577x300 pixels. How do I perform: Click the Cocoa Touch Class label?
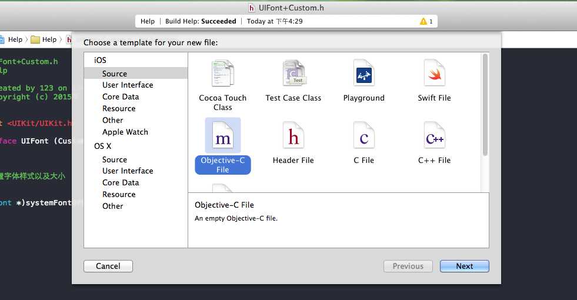coord(223,103)
